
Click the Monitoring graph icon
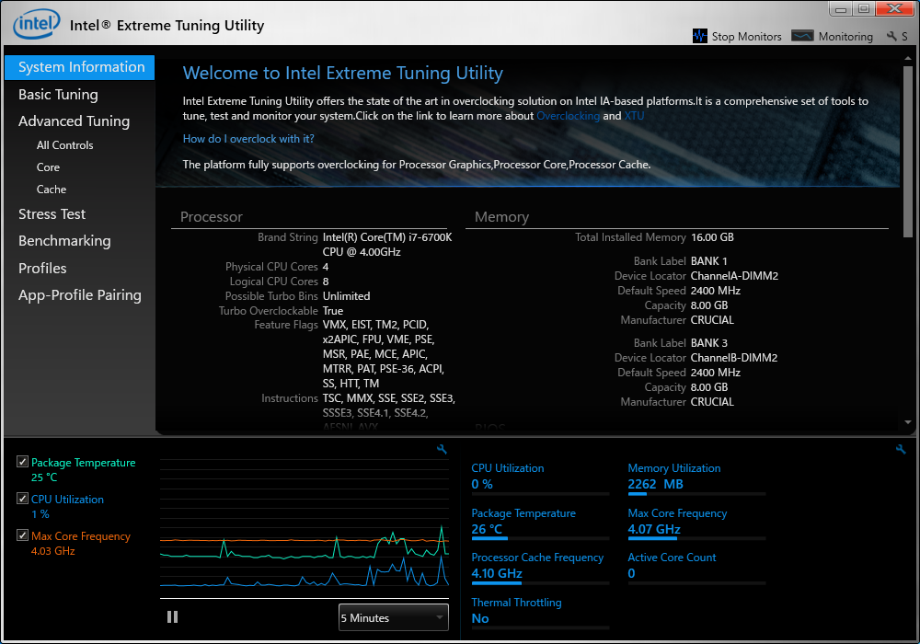(802, 36)
